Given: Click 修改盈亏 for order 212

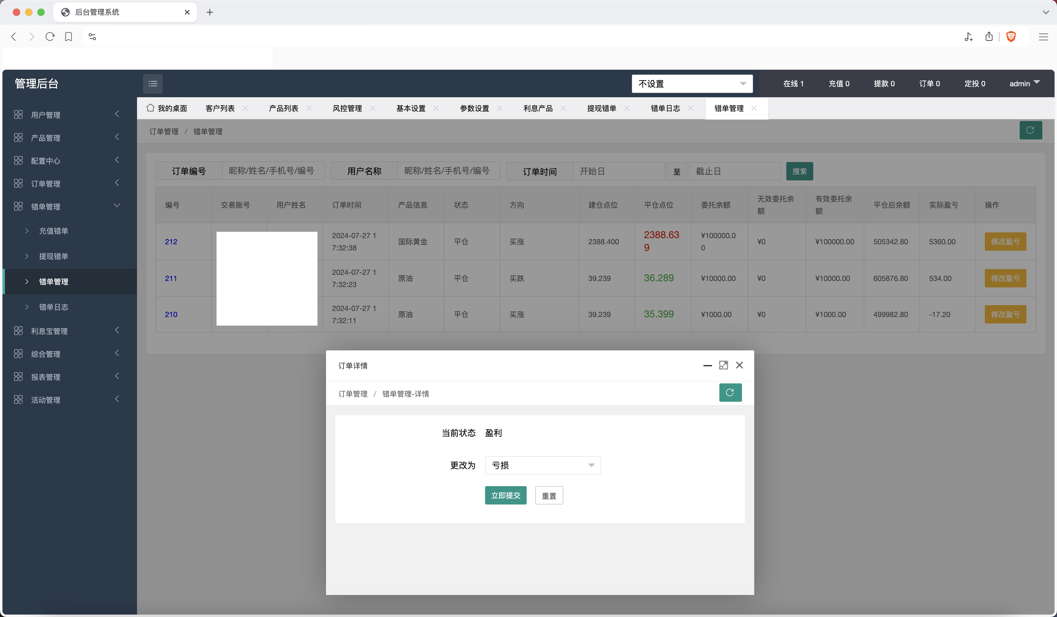Looking at the screenshot, I should pos(1005,242).
